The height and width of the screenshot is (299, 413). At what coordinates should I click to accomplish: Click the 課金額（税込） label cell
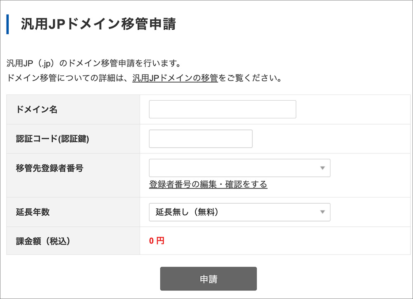pos(42,240)
